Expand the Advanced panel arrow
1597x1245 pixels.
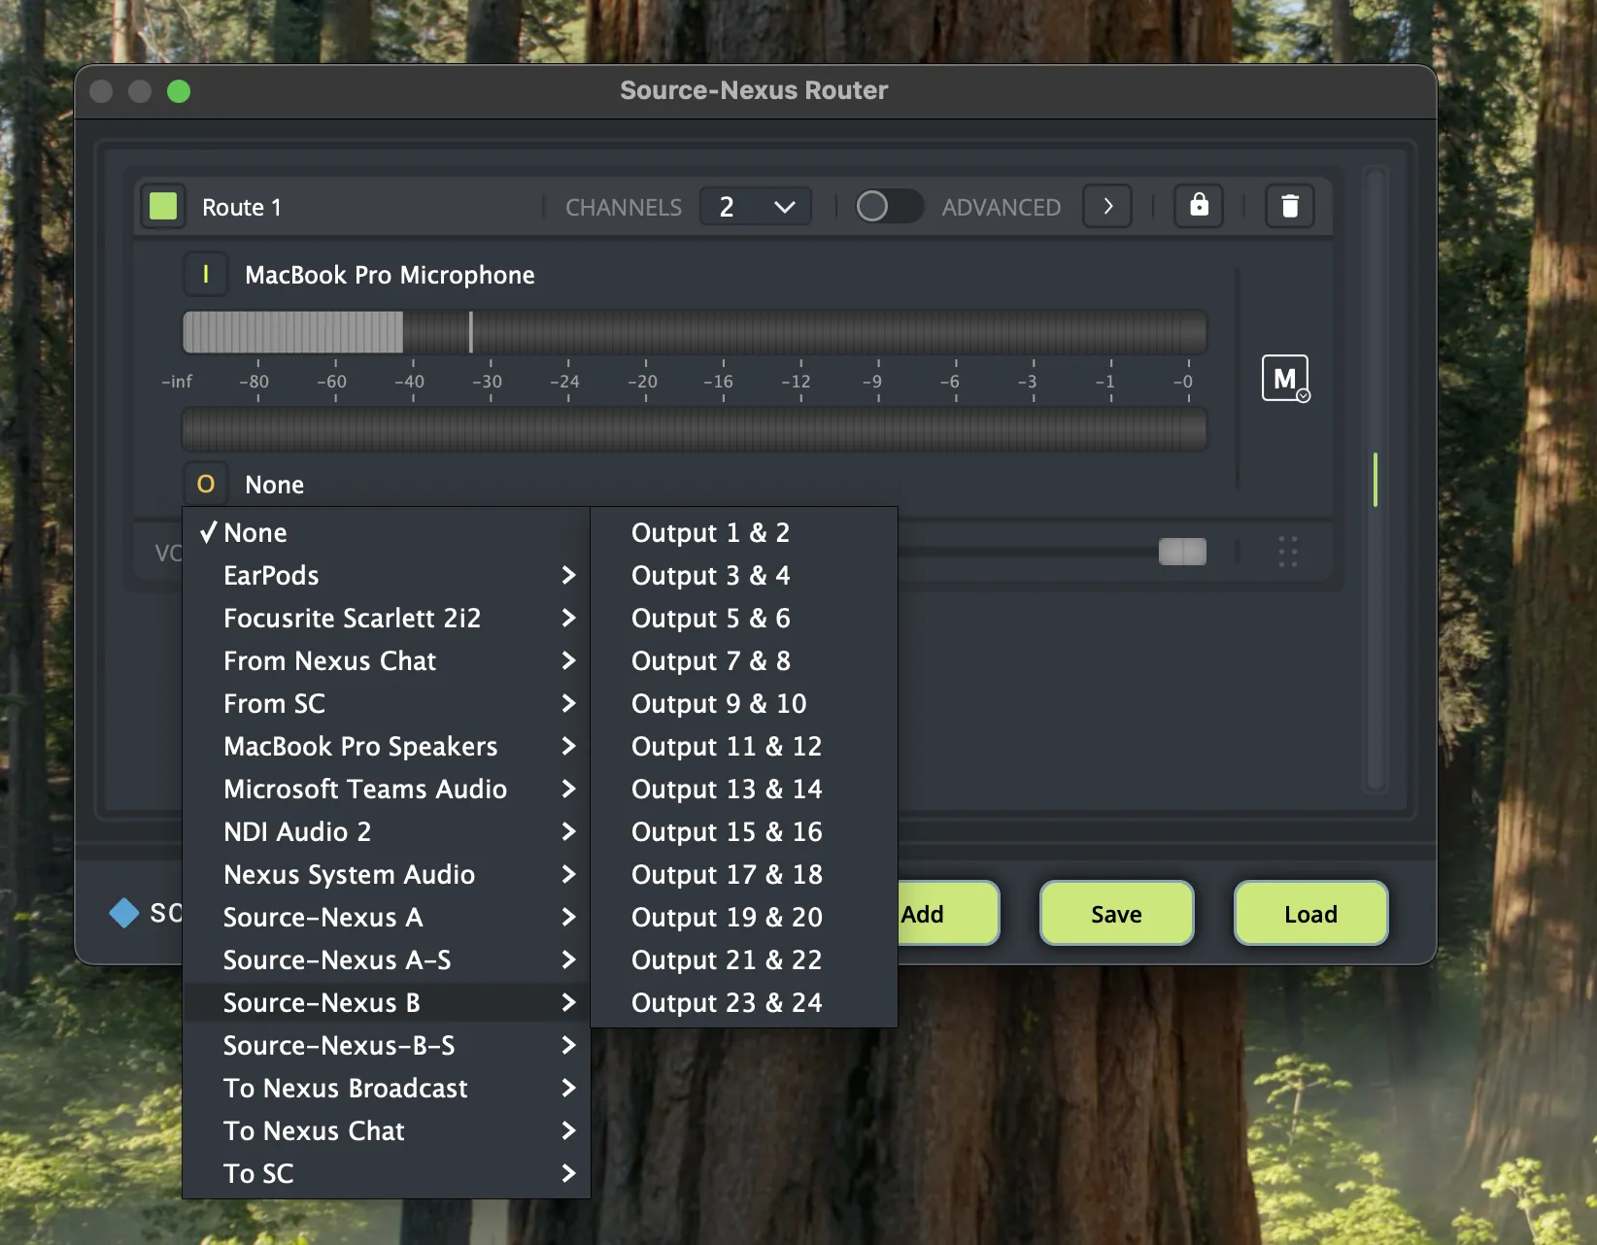pyautogui.click(x=1107, y=206)
